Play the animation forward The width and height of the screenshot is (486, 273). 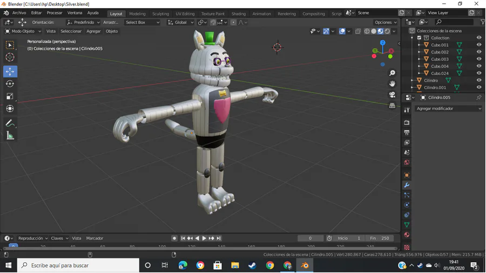point(204,239)
